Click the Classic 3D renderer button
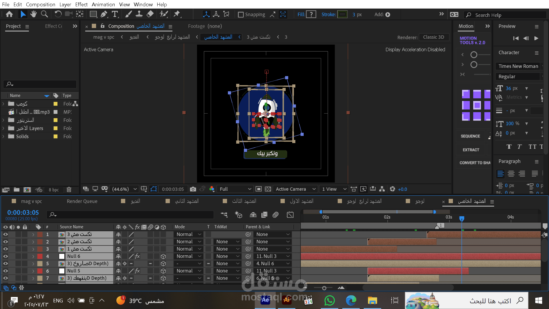The image size is (549, 309). 433,37
